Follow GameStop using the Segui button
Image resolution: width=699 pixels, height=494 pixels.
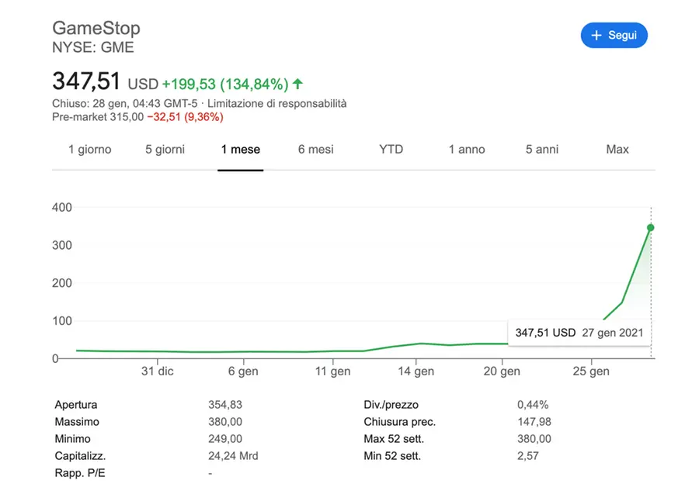[614, 35]
